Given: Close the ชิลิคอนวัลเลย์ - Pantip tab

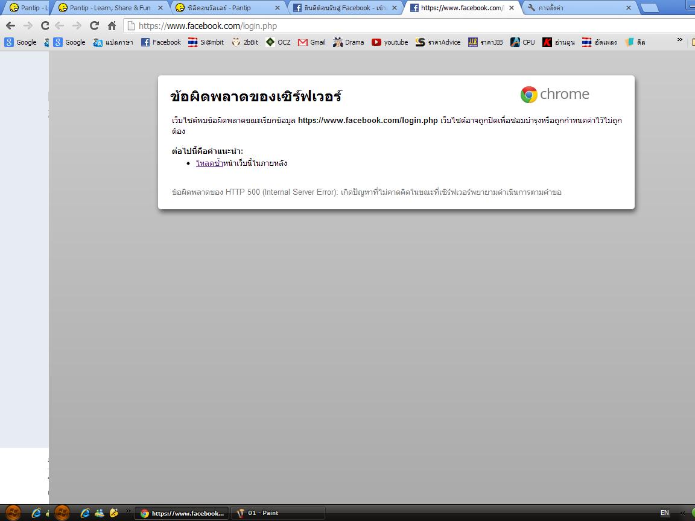Looking at the screenshot, I should pos(278,8).
